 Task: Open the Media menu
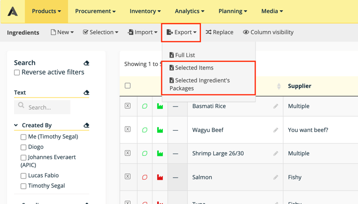(272, 11)
